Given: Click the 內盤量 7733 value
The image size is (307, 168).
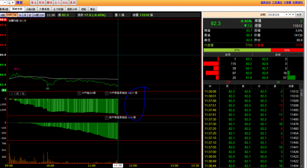Looking at the screenshot, I should click(x=249, y=45).
